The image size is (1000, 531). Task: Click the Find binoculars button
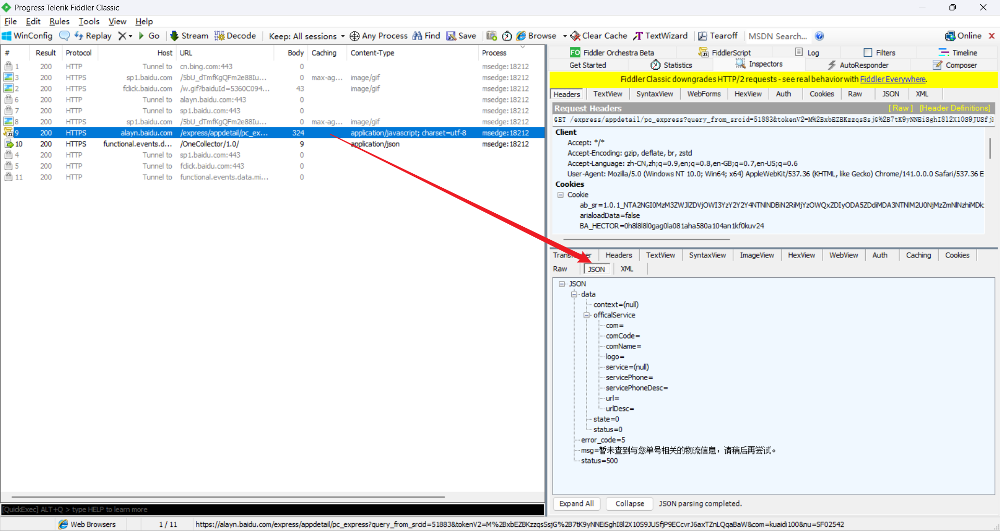(x=427, y=36)
